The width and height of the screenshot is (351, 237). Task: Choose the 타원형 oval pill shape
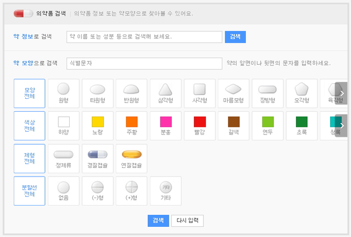(x=98, y=93)
